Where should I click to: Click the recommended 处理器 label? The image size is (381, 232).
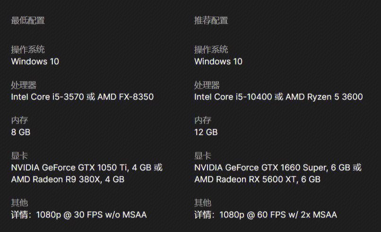pyautogui.click(x=207, y=85)
